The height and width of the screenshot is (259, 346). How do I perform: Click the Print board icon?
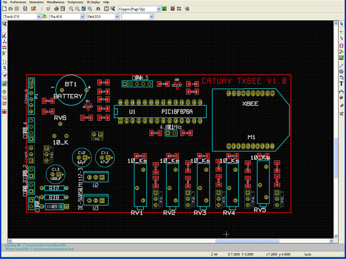(56, 9)
